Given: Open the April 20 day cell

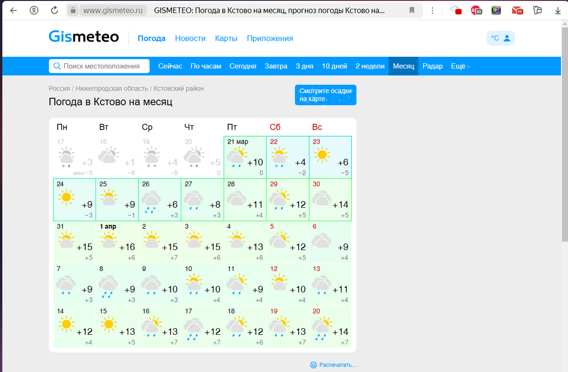Looking at the screenshot, I should (x=330, y=327).
